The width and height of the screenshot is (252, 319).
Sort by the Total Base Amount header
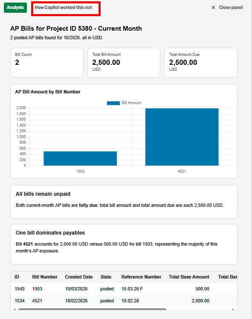coord(189,277)
